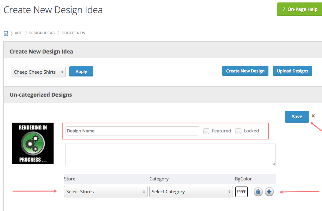The width and height of the screenshot is (322, 211).
Task: Enable the Featured checkbox
Action: click(206, 131)
